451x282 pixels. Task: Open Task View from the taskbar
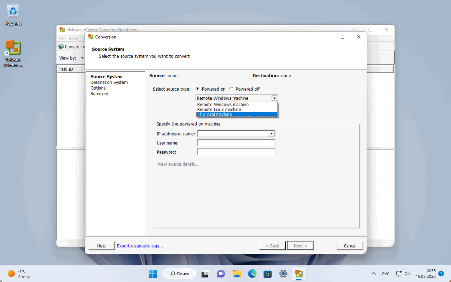click(x=205, y=274)
